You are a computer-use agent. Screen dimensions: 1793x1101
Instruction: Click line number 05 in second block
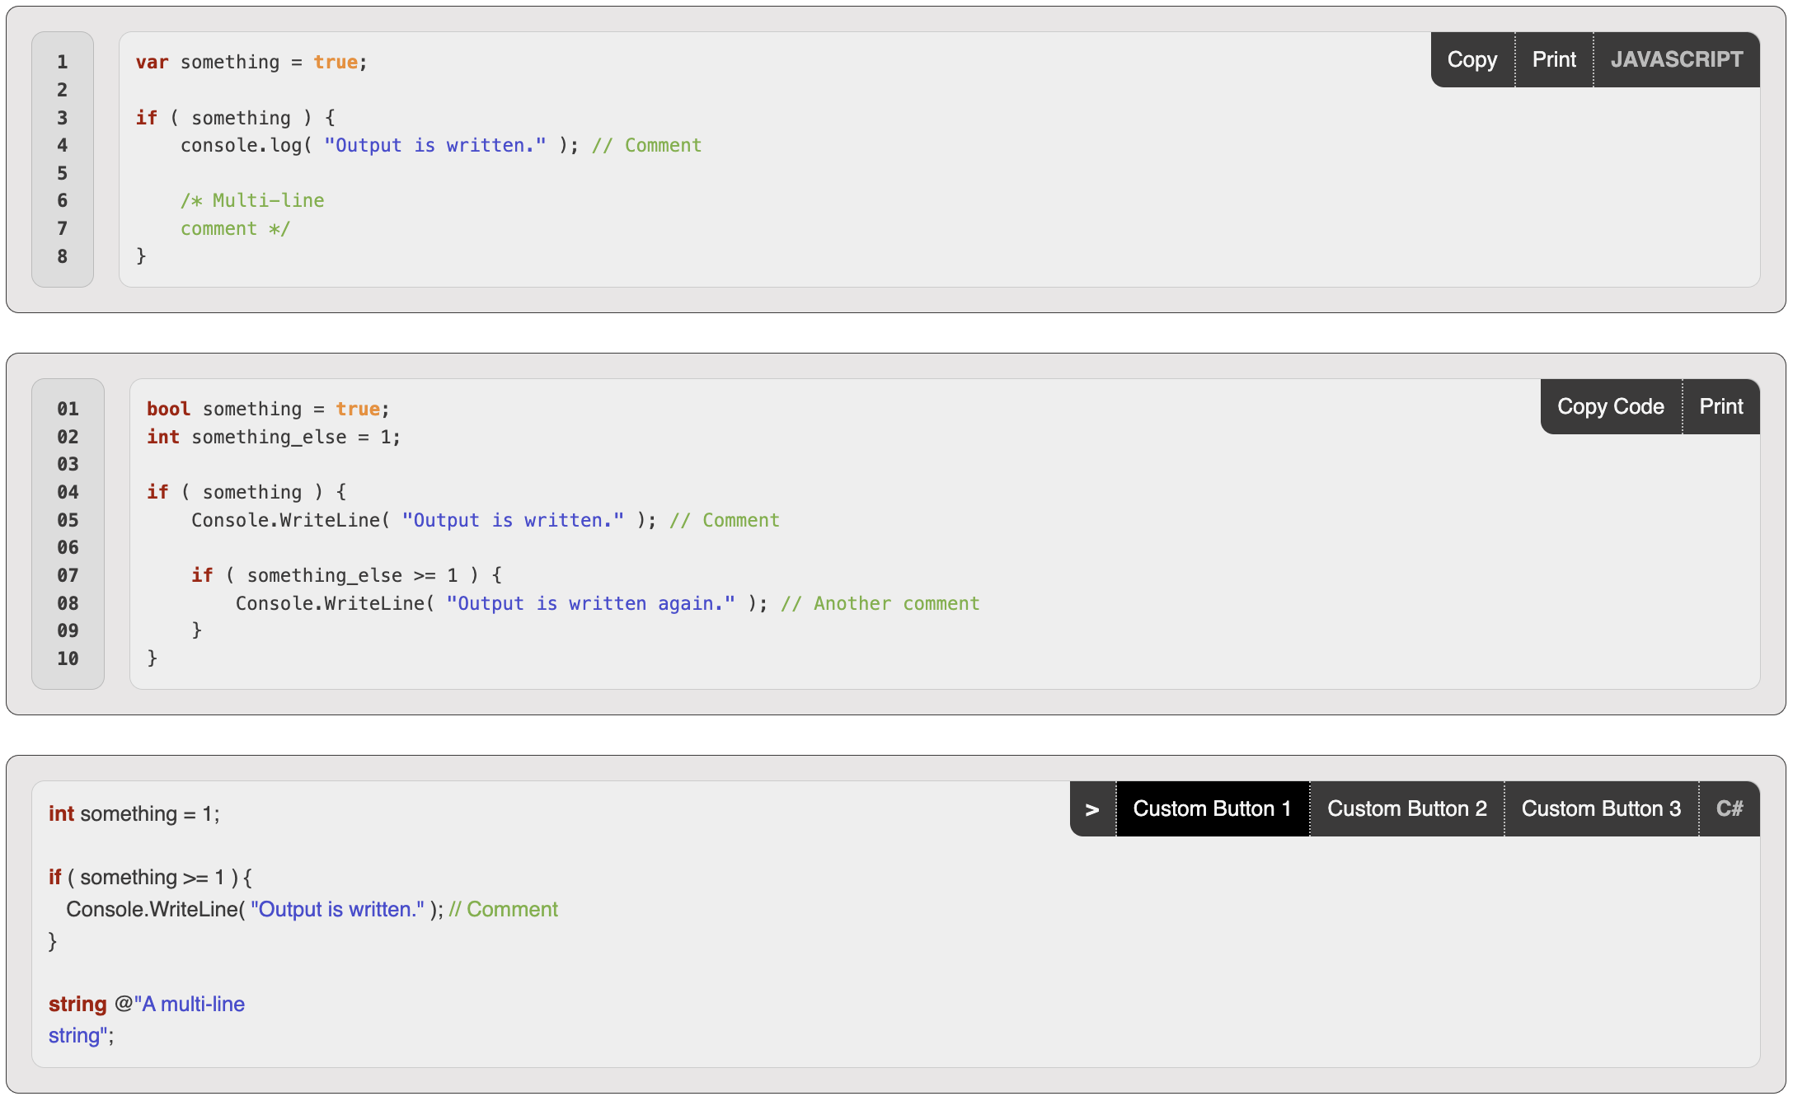68,520
